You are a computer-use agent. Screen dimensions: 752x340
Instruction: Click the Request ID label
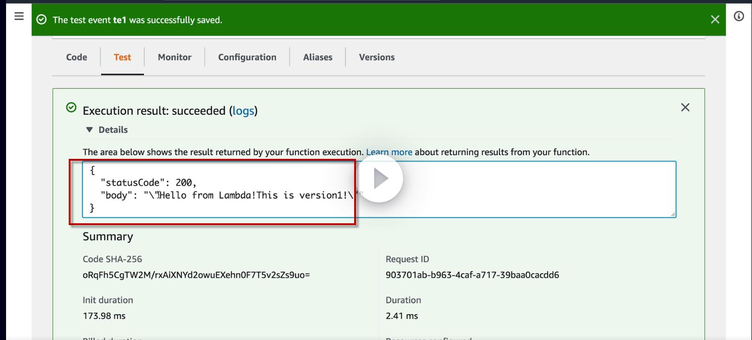pos(408,259)
